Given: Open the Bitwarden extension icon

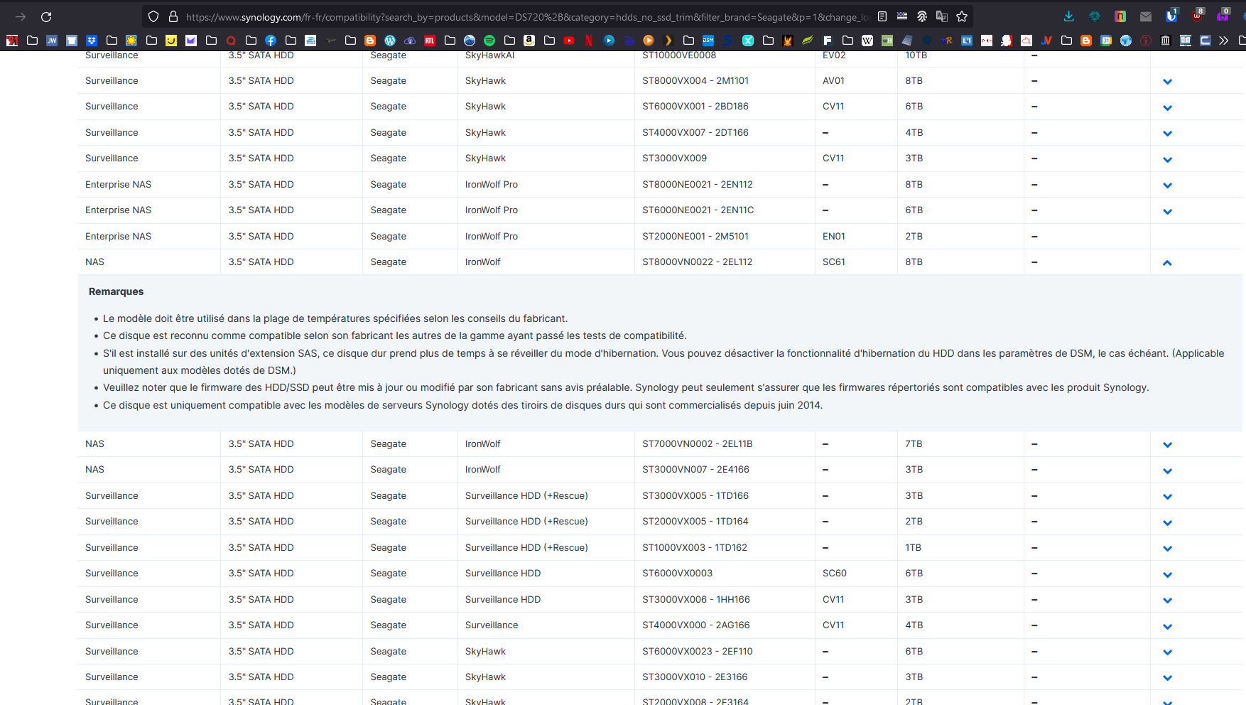Looking at the screenshot, I should (1171, 16).
